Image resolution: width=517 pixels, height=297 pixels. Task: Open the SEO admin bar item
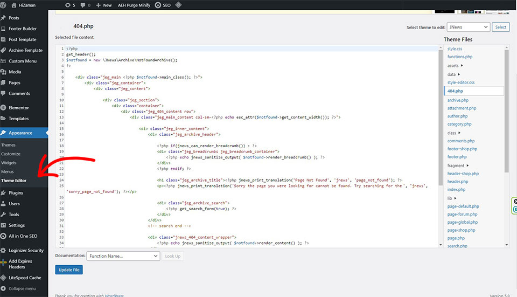[163, 5]
